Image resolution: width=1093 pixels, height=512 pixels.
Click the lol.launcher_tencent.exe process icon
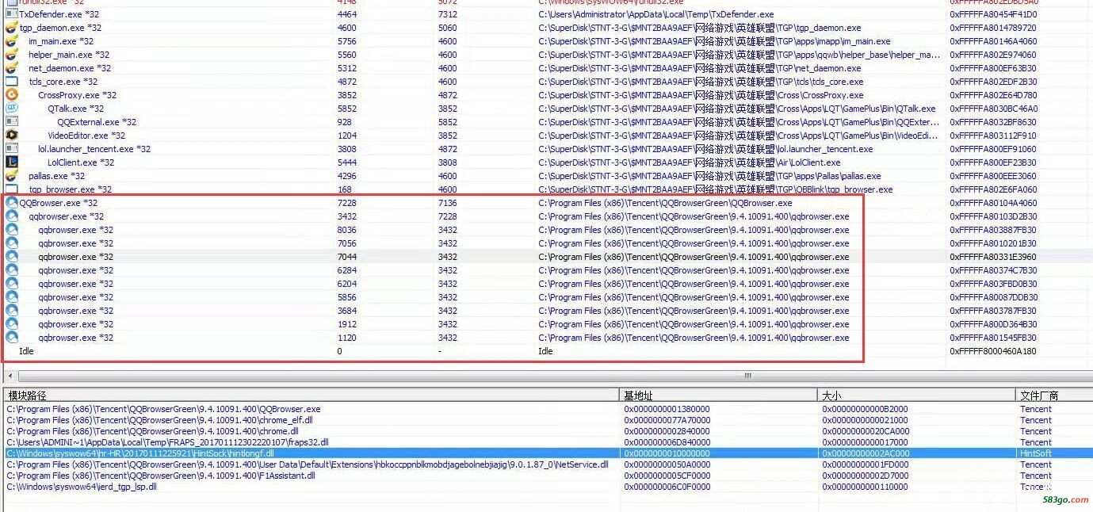point(11,149)
